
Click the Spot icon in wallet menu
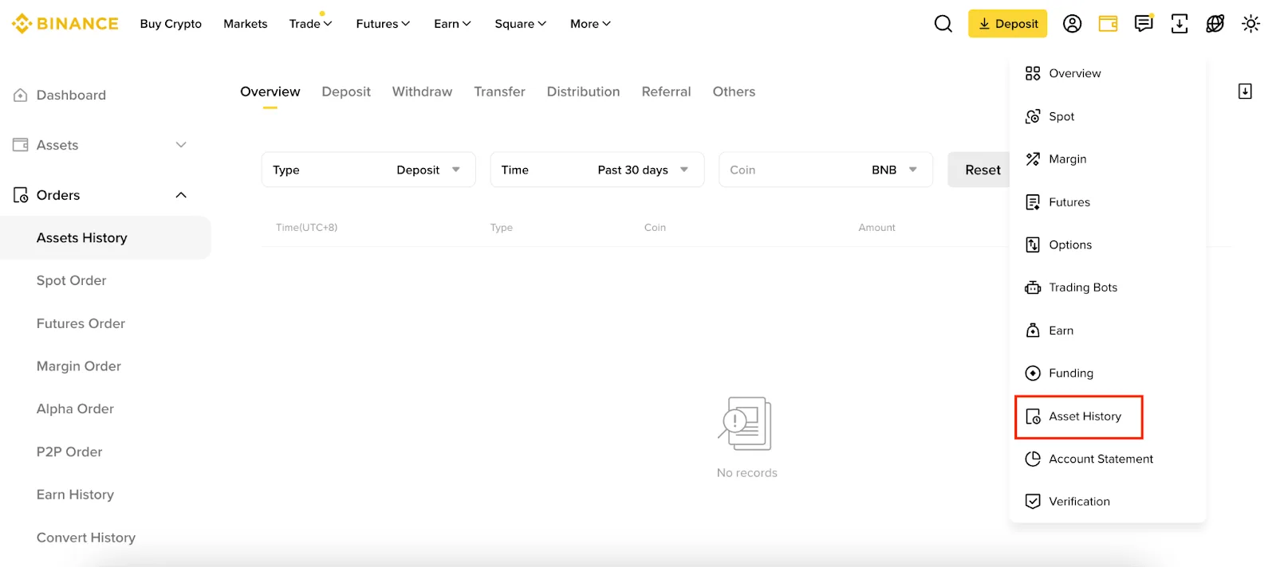coord(1033,116)
